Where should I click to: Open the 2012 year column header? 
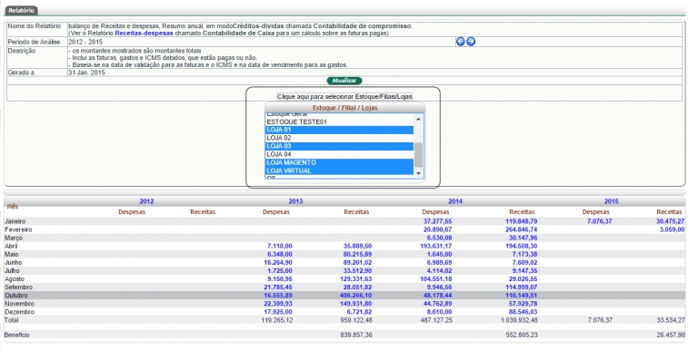[x=146, y=201]
